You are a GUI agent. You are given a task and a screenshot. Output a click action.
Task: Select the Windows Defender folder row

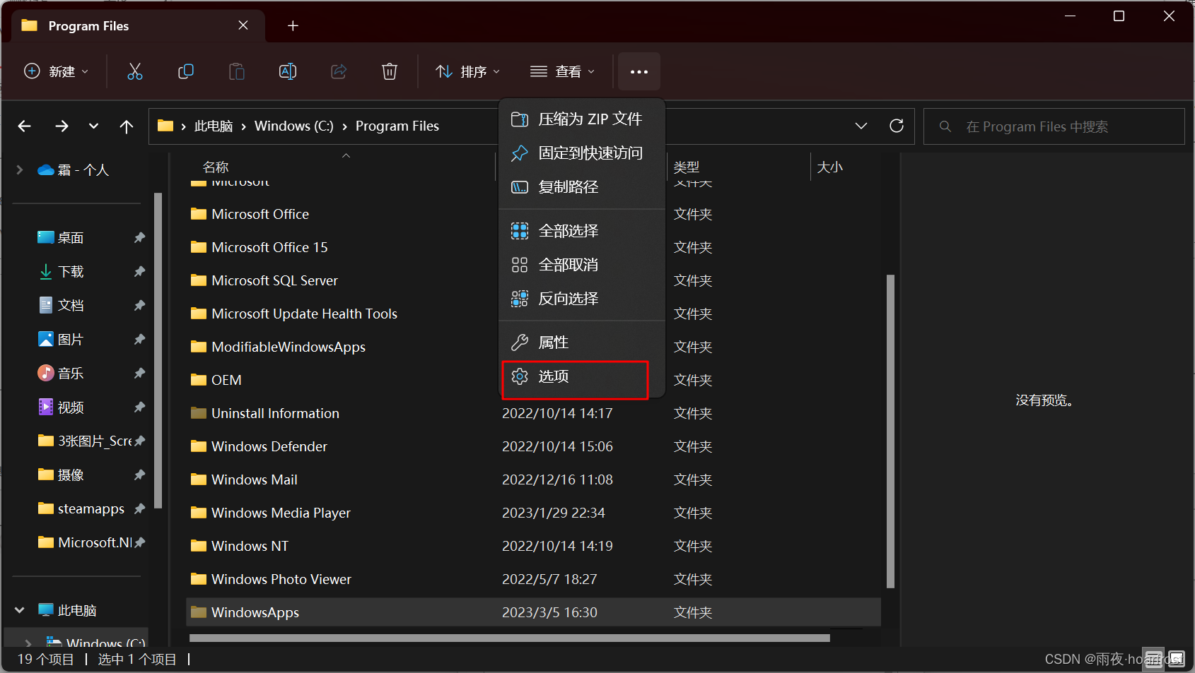(533, 446)
